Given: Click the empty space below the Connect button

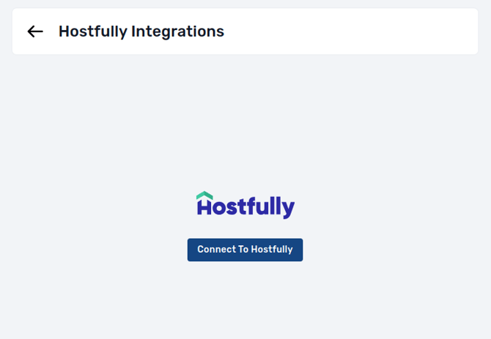Looking at the screenshot, I should coord(245,300).
